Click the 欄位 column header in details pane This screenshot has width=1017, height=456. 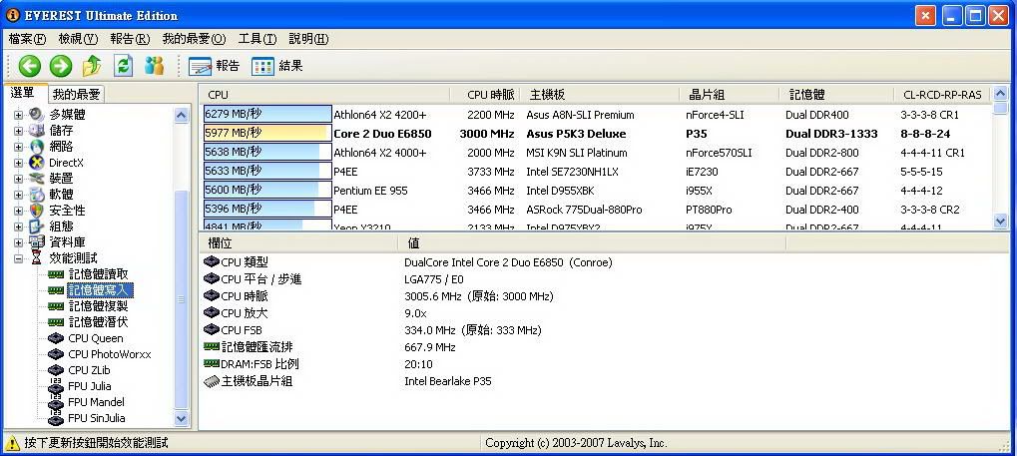[x=298, y=243]
